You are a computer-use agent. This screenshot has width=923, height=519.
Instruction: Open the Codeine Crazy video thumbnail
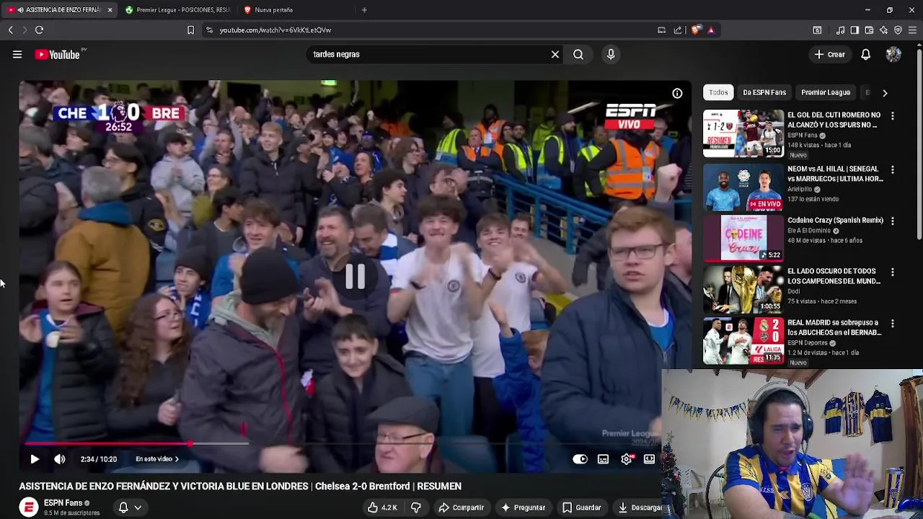[x=743, y=238]
